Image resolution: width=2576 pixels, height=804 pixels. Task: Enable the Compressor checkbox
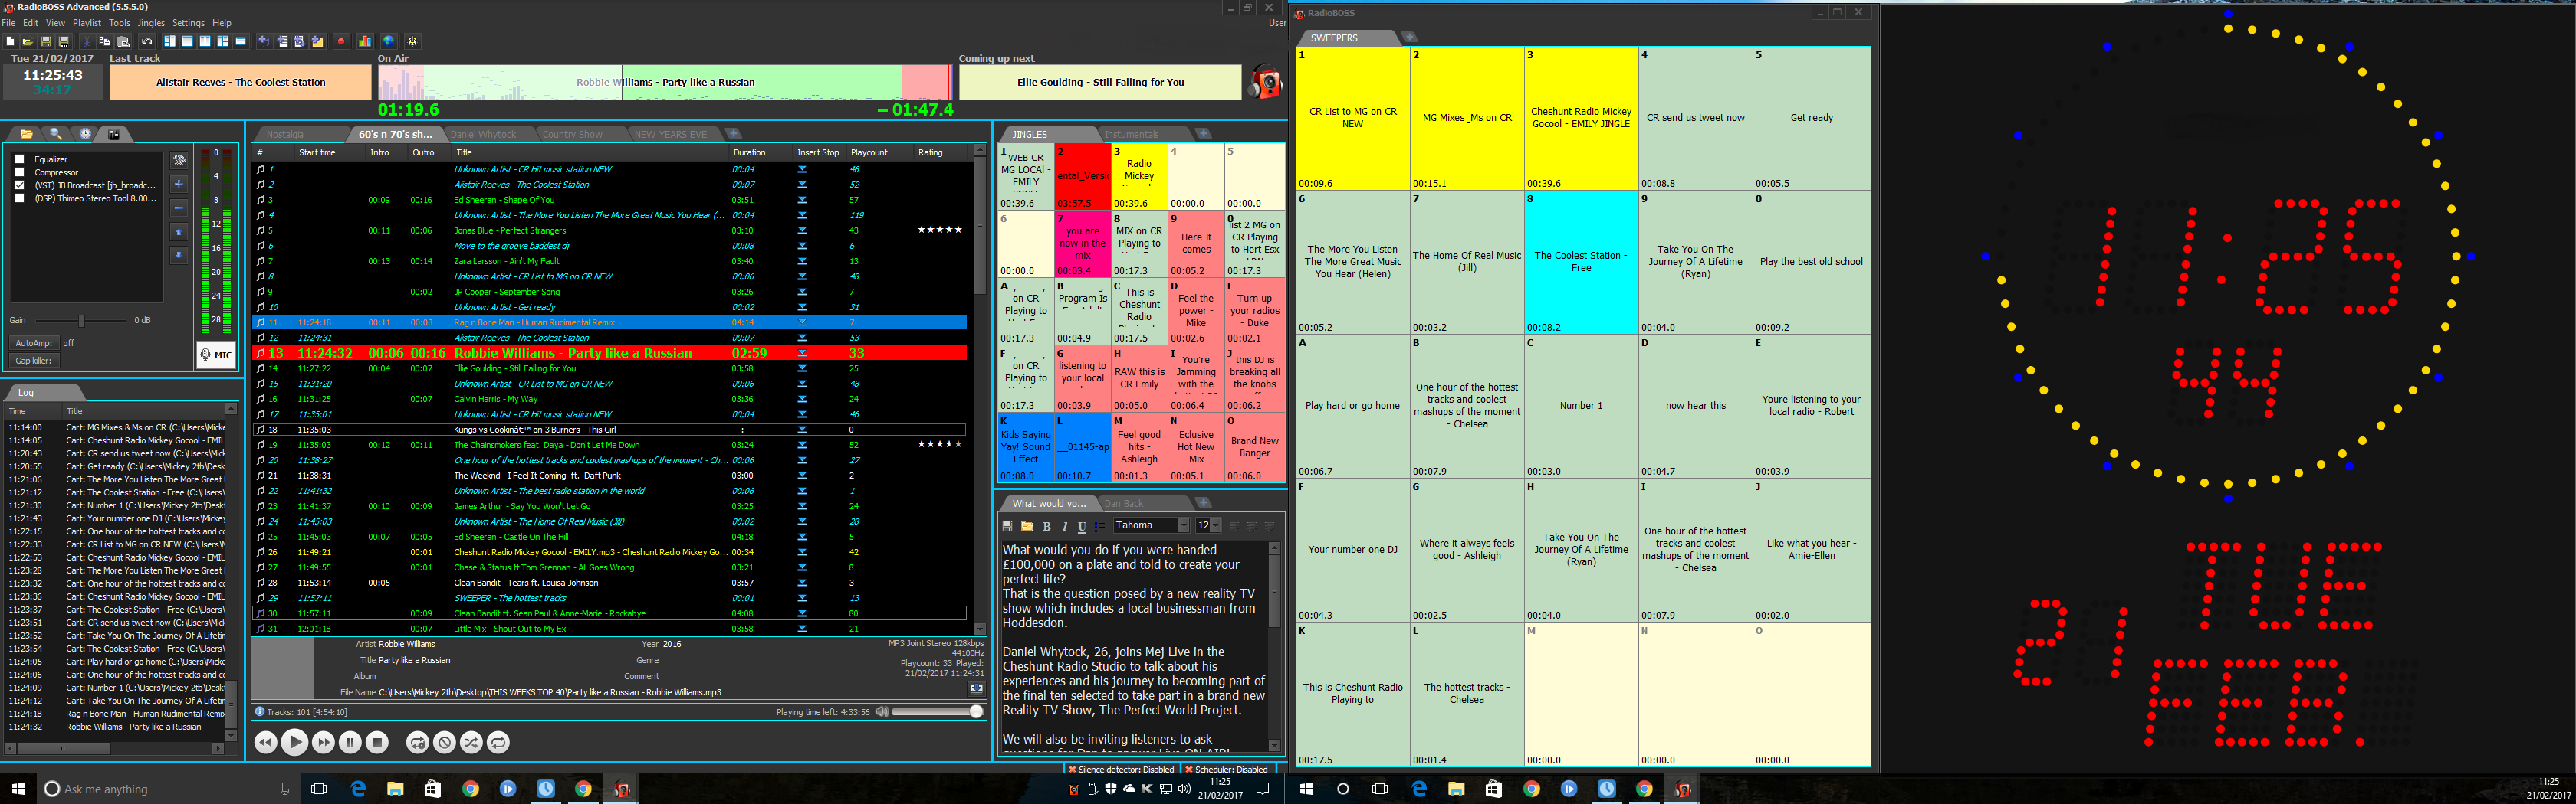pos(19,172)
